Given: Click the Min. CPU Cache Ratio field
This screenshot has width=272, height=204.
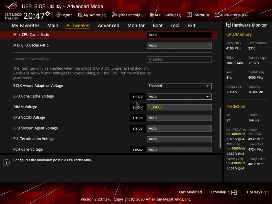Looking at the screenshot, I should click(179, 35).
